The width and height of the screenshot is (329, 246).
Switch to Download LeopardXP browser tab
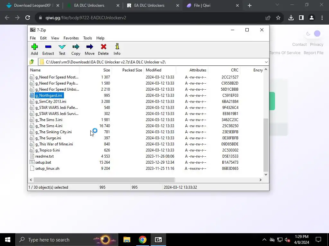[32, 5]
